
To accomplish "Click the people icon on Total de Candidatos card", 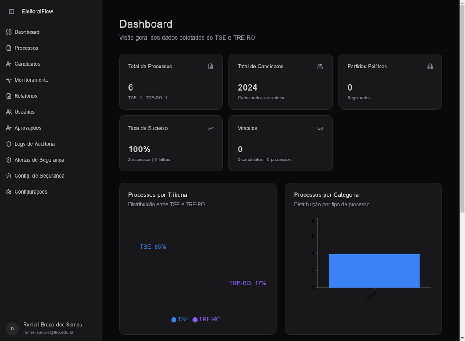I will [x=320, y=66].
